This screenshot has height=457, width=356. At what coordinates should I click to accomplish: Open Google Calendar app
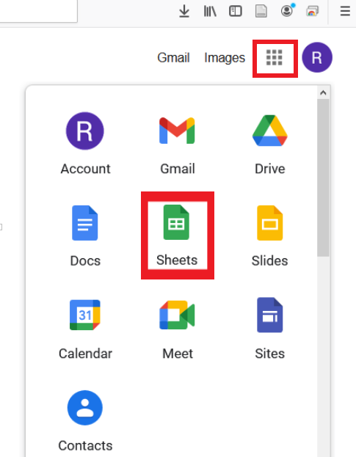pyautogui.click(x=85, y=329)
